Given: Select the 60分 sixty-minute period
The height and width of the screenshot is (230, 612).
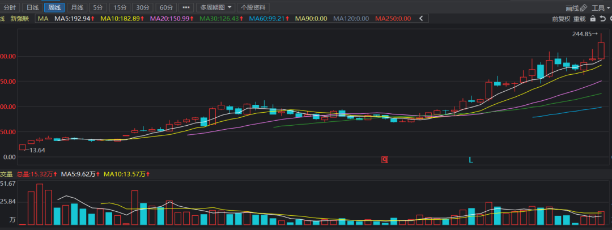Looking at the screenshot, I should coord(166,7).
